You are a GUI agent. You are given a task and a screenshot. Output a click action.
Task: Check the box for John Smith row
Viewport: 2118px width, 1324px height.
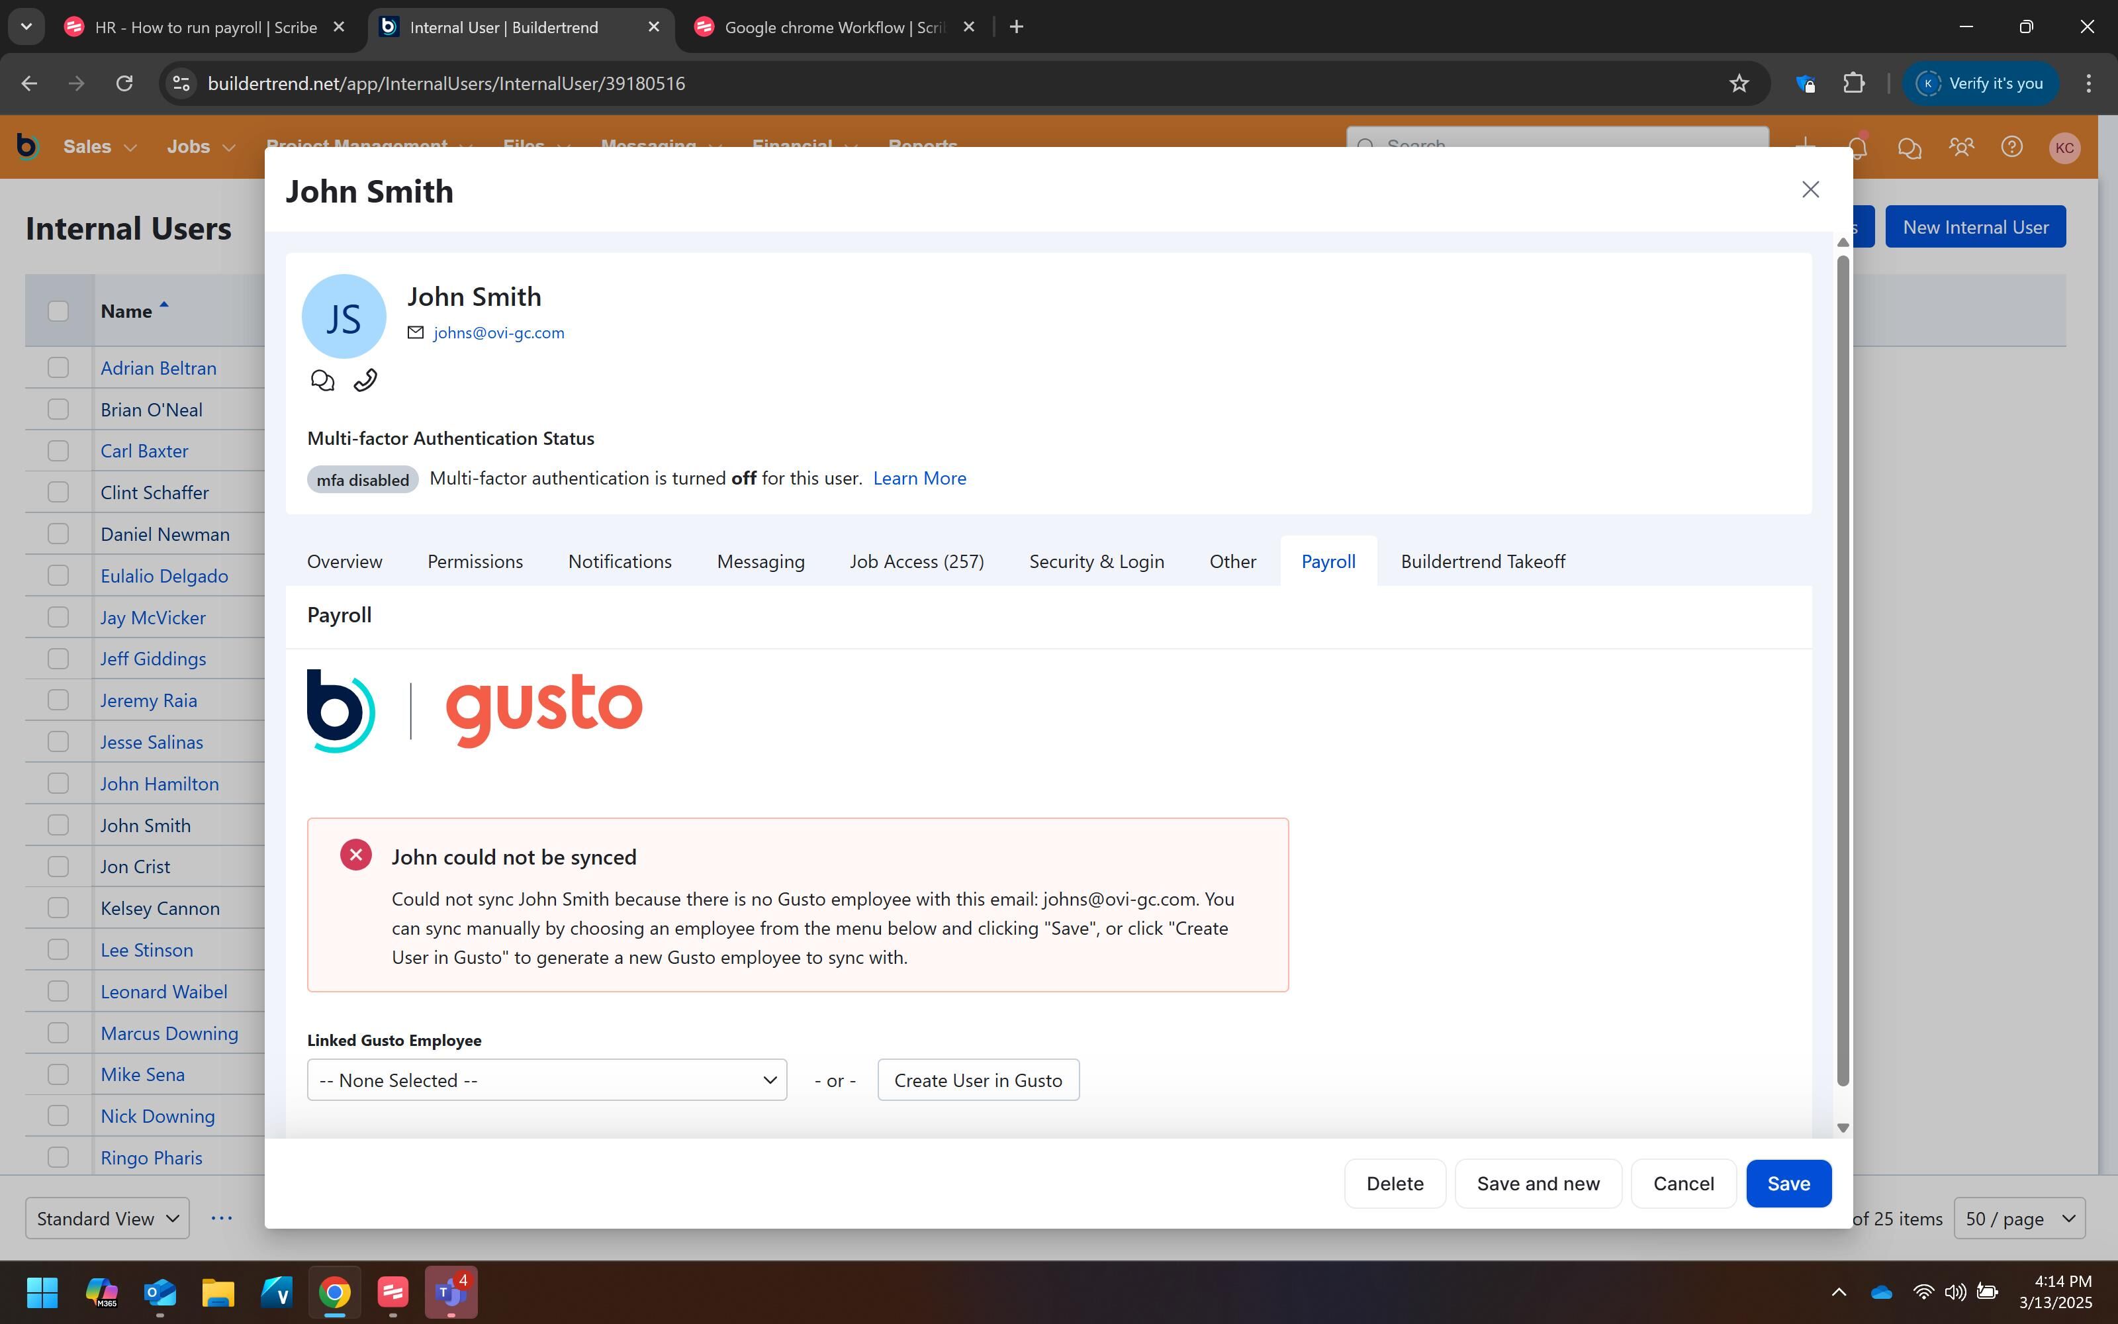58,825
